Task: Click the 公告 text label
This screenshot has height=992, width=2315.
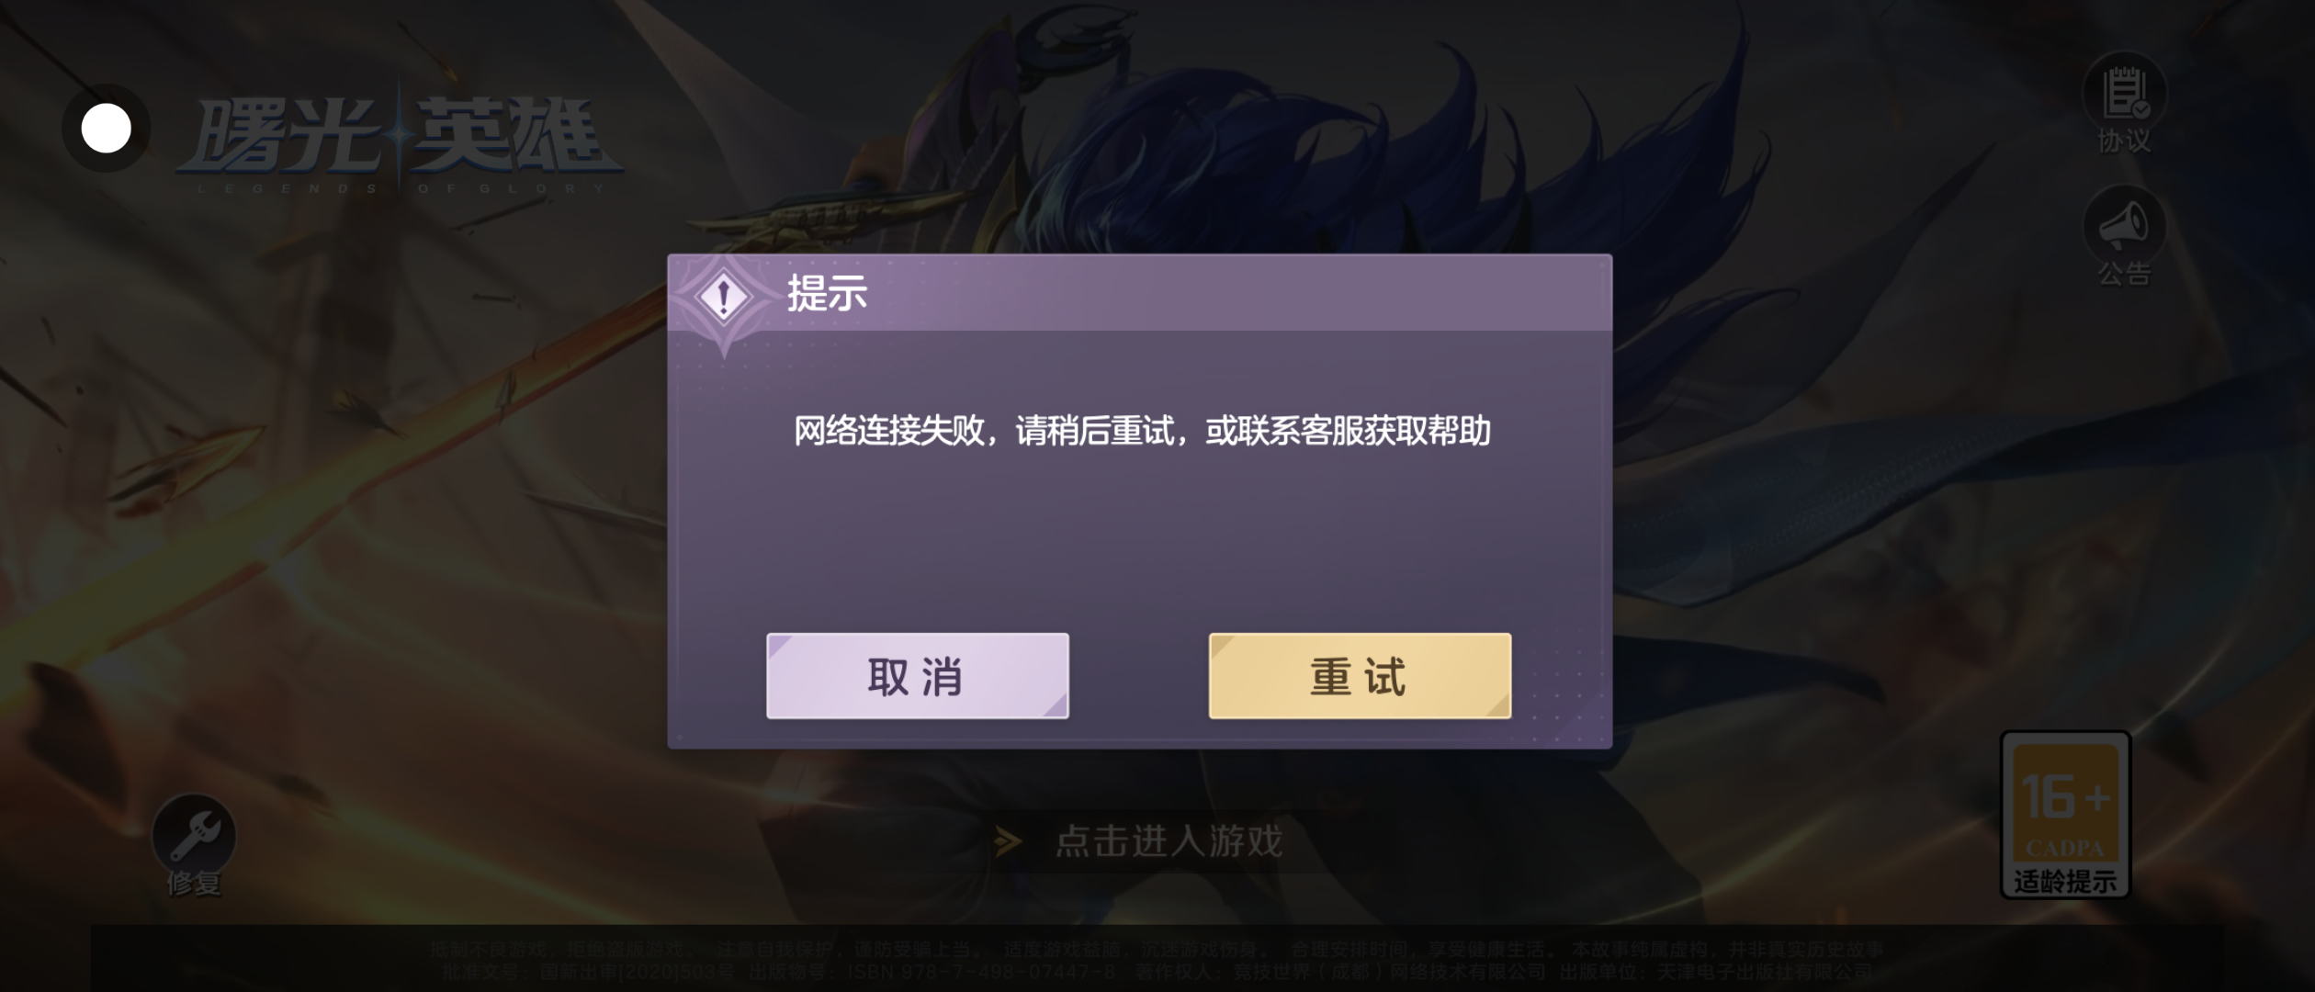Action: pyautogui.click(x=2124, y=274)
